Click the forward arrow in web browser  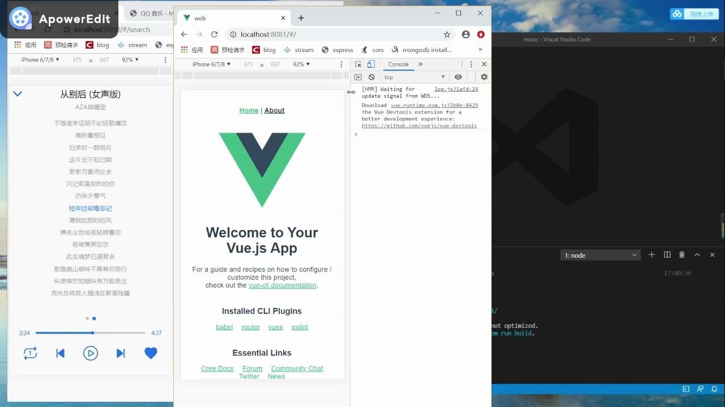[x=199, y=34]
